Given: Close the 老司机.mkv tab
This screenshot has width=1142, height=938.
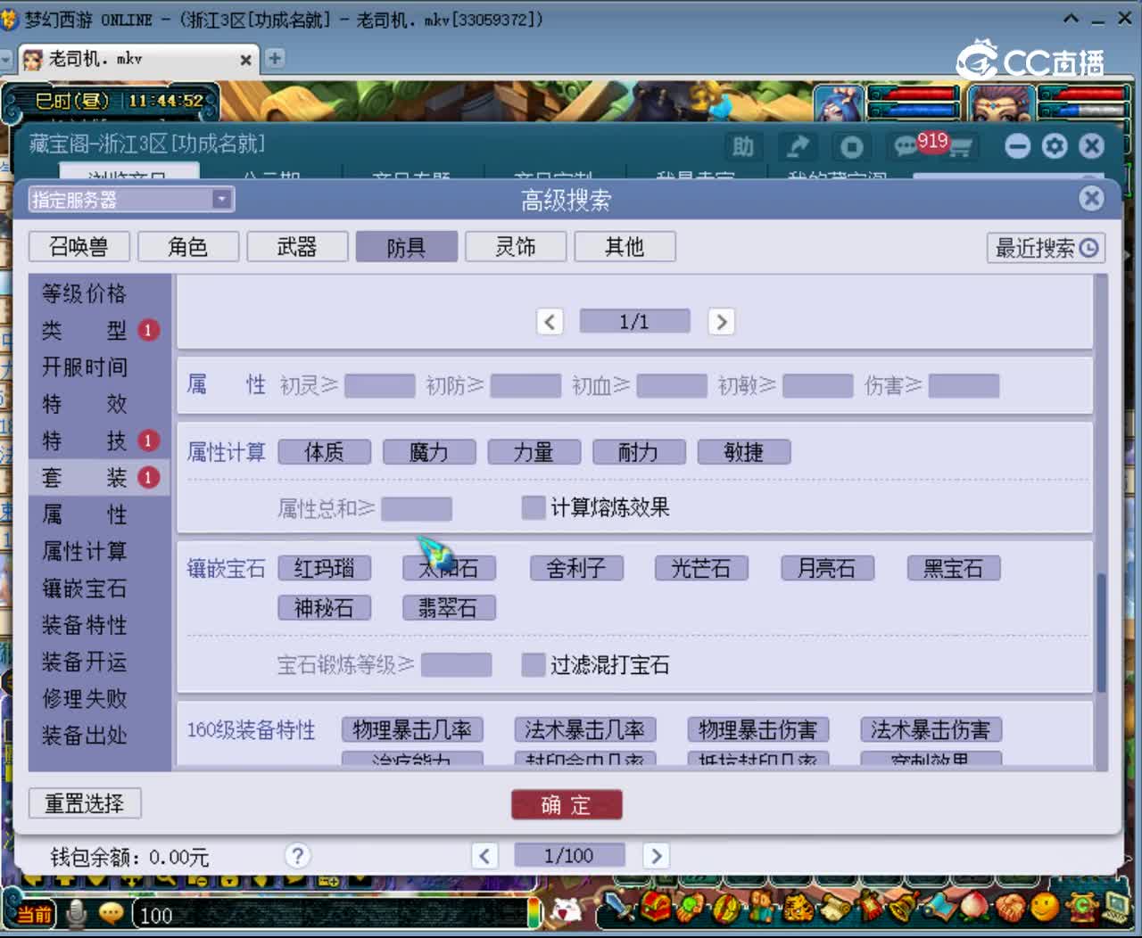Looking at the screenshot, I should tap(245, 60).
